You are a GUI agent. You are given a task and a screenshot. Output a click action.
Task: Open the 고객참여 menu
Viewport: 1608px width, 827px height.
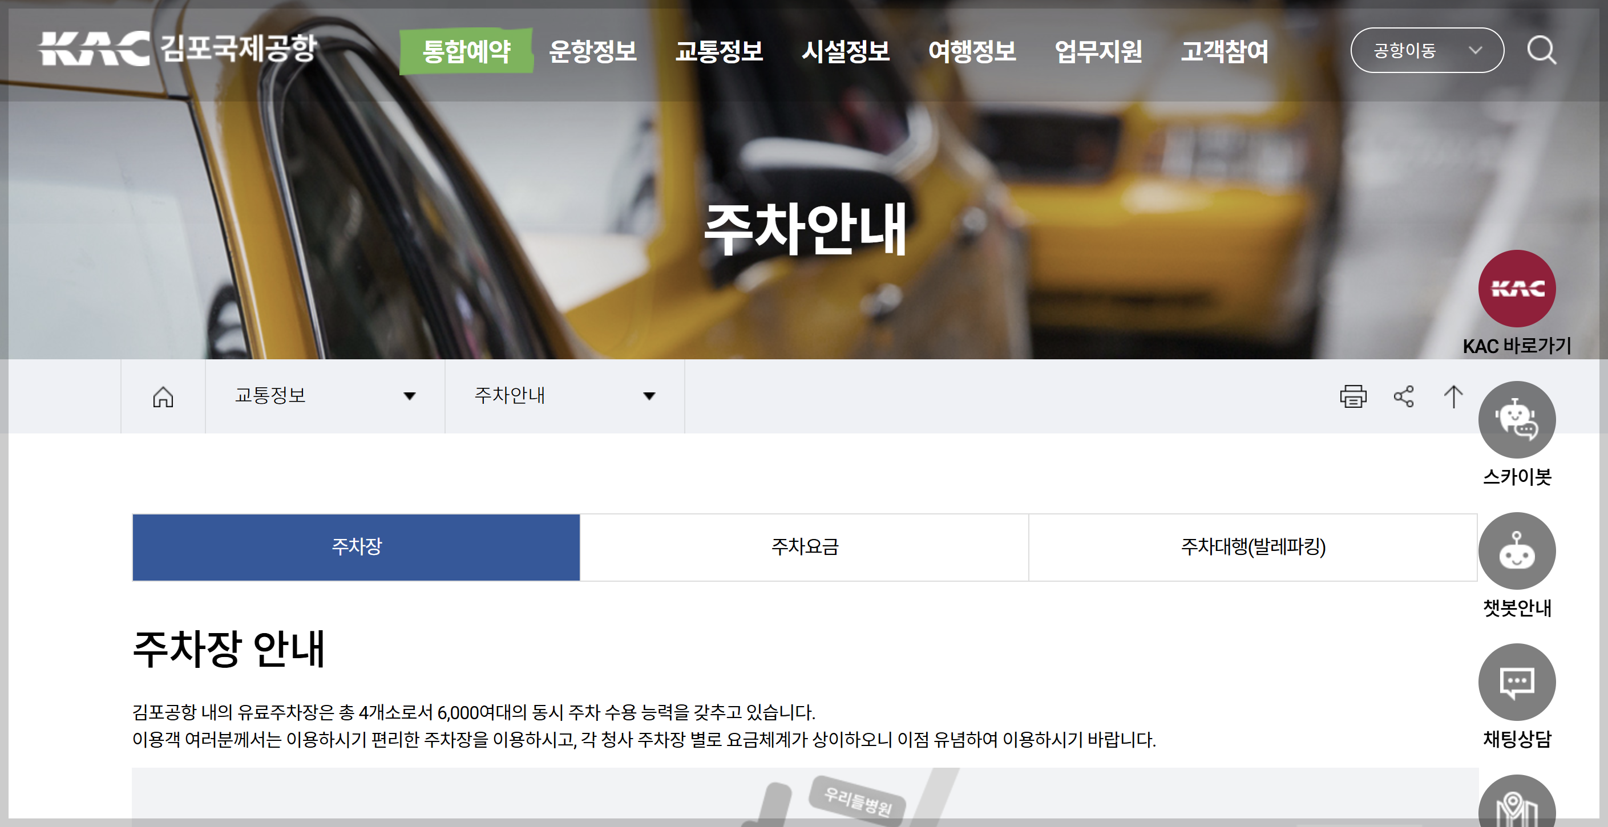coord(1224,51)
